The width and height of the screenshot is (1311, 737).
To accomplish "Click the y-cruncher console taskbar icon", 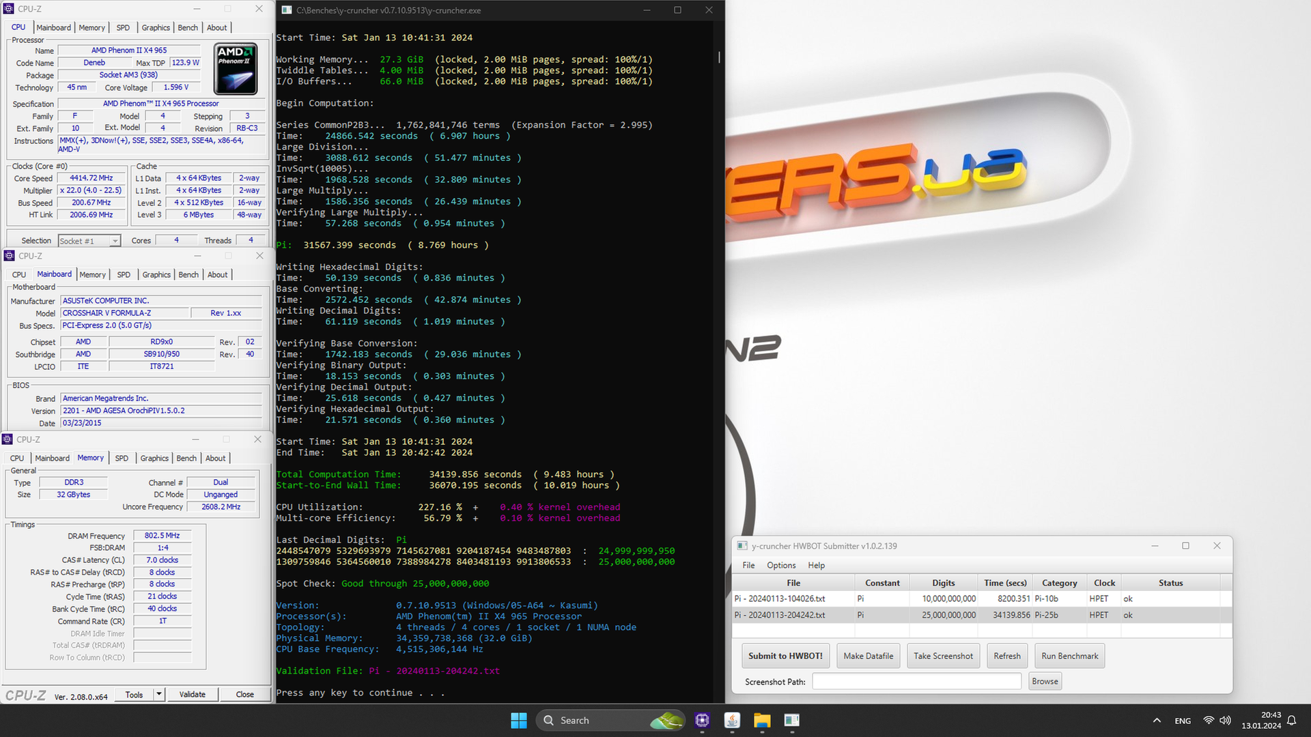I will (792, 720).
